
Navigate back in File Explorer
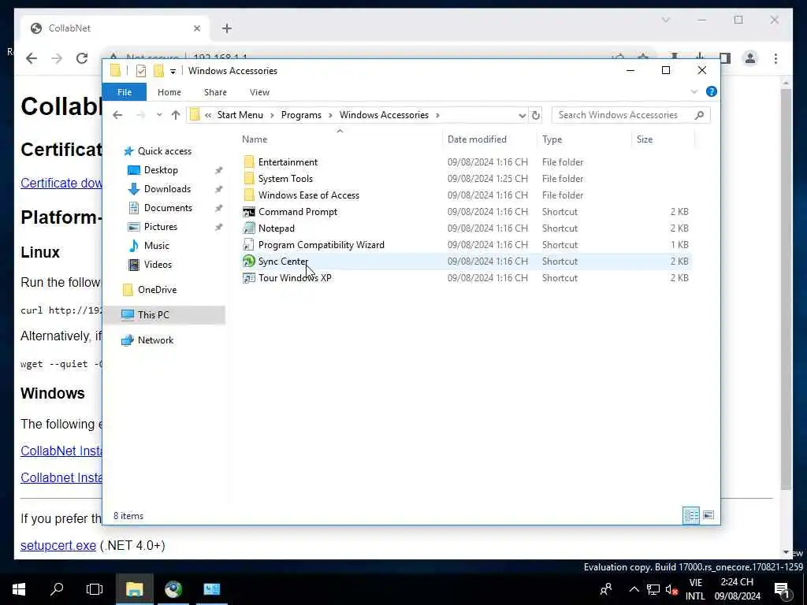coord(117,115)
